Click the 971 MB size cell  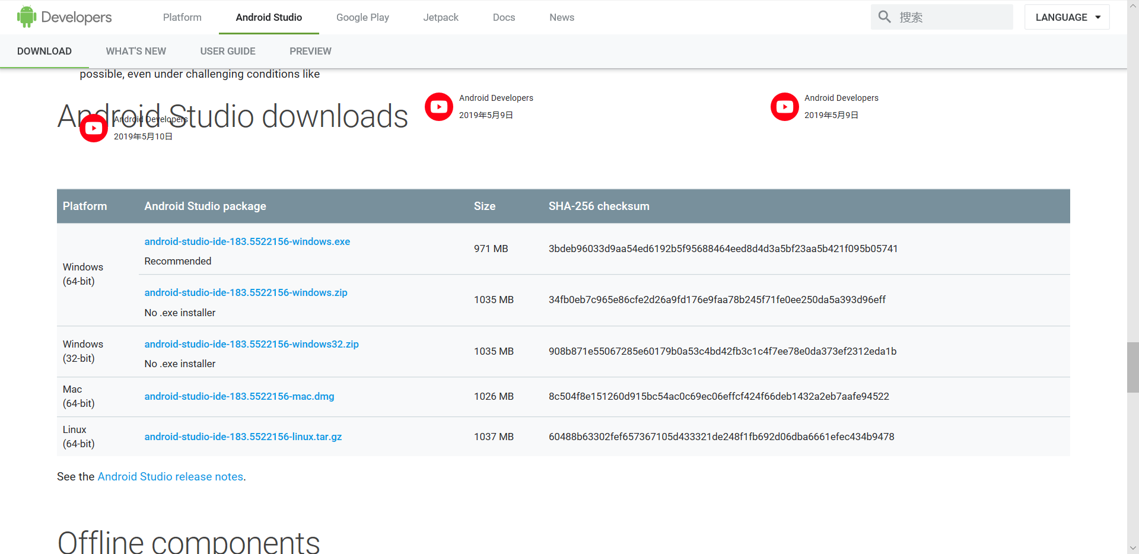(x=491, y=249)
